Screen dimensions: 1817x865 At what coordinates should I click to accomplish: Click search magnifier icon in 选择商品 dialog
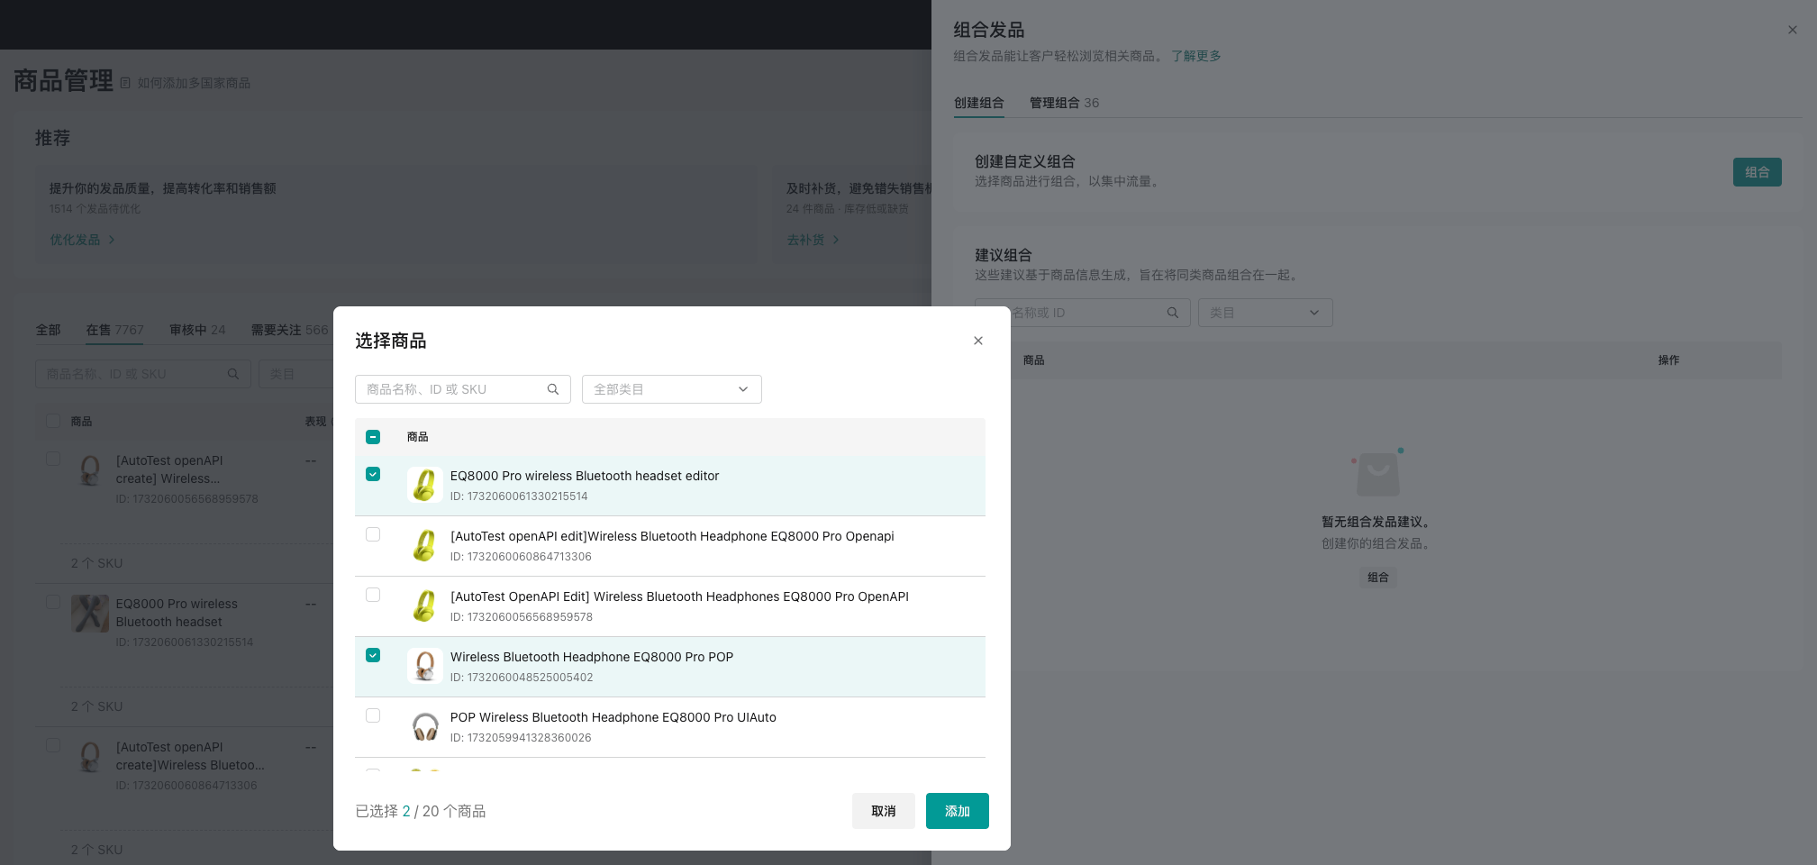pyautogui.click(x=552, y=389)
